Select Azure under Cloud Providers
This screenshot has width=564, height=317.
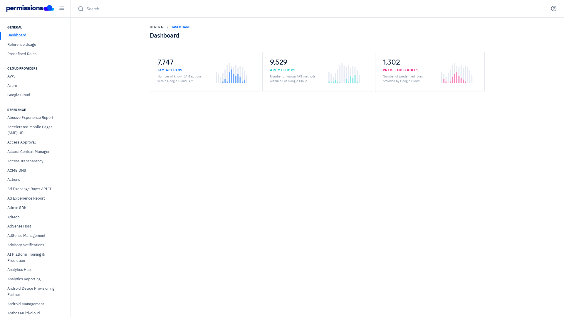[12, 86]
